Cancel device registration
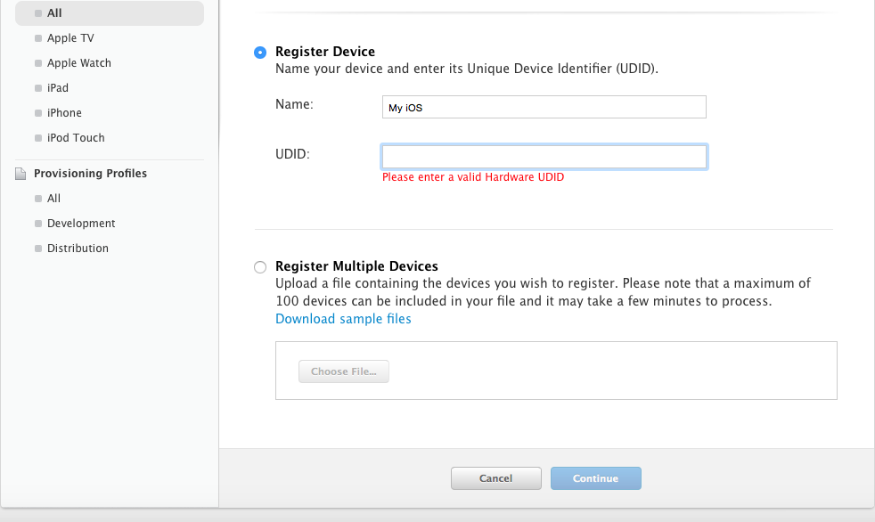The image size is (875, 522). click(x=496, y=478)
